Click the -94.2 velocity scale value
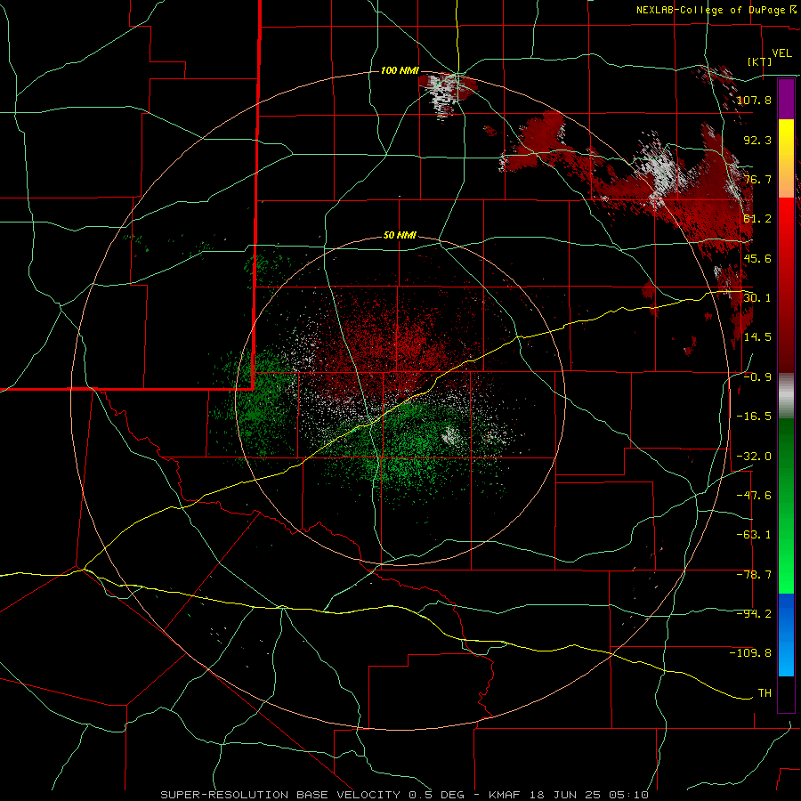The height and width of the screenshot is (801, 801). 754,614
